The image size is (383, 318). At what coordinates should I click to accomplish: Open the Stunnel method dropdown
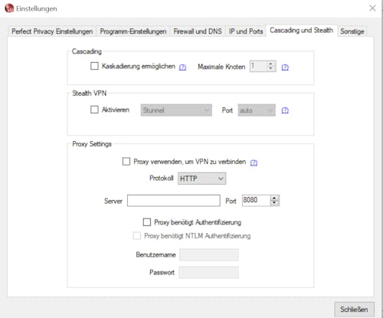click(176, 110)
